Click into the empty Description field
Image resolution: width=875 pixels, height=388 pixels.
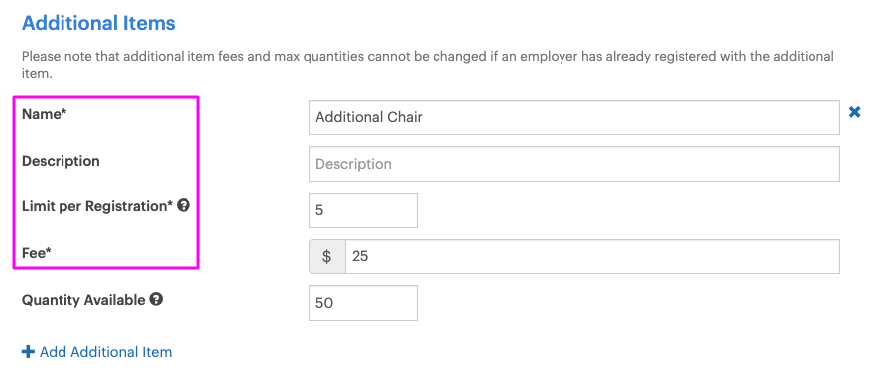coord(573,164)
